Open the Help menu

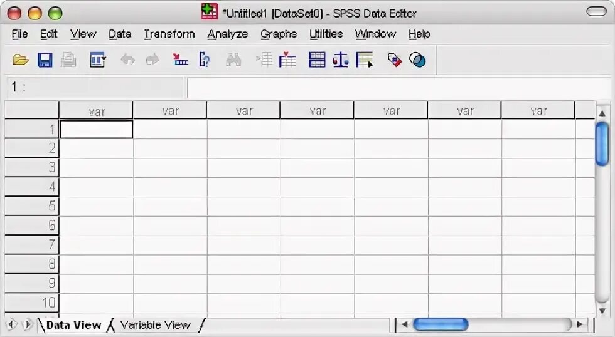pyautogui.click(x=419, y=34)
